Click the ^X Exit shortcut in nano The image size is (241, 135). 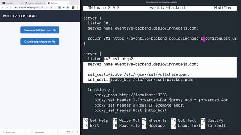coord(91,126)
